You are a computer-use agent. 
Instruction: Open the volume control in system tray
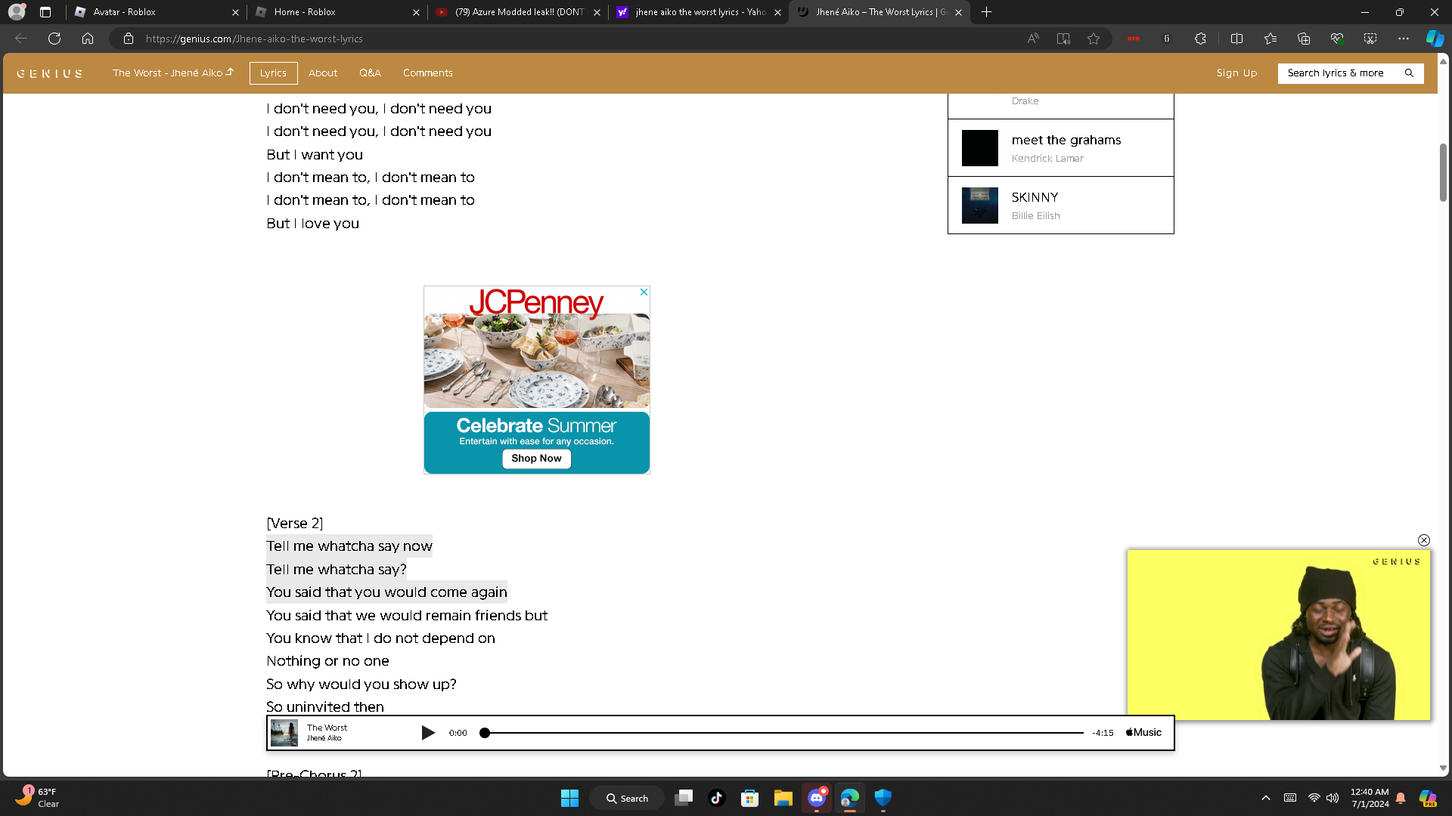[1333, 798]
